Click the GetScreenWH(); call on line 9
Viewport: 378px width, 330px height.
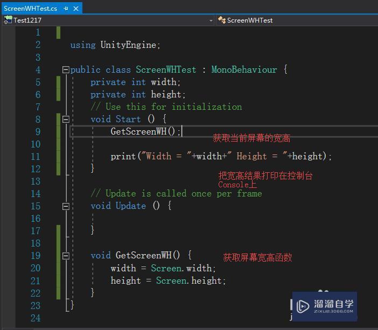[x=145, y=131]
